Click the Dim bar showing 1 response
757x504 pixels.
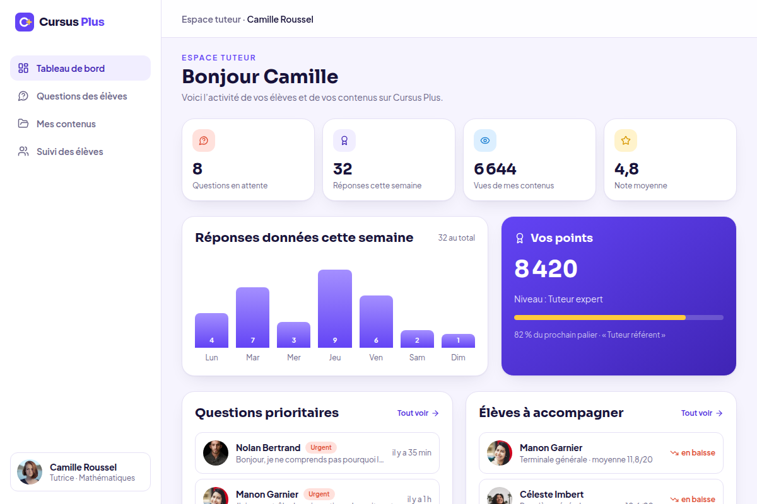[x=458, y=341]
